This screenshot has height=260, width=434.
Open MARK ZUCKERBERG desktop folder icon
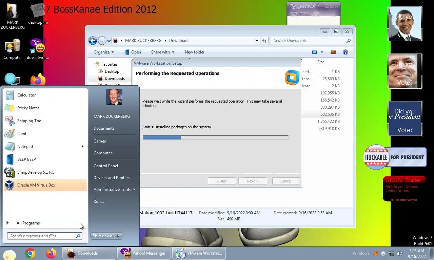tap(13, 16)
